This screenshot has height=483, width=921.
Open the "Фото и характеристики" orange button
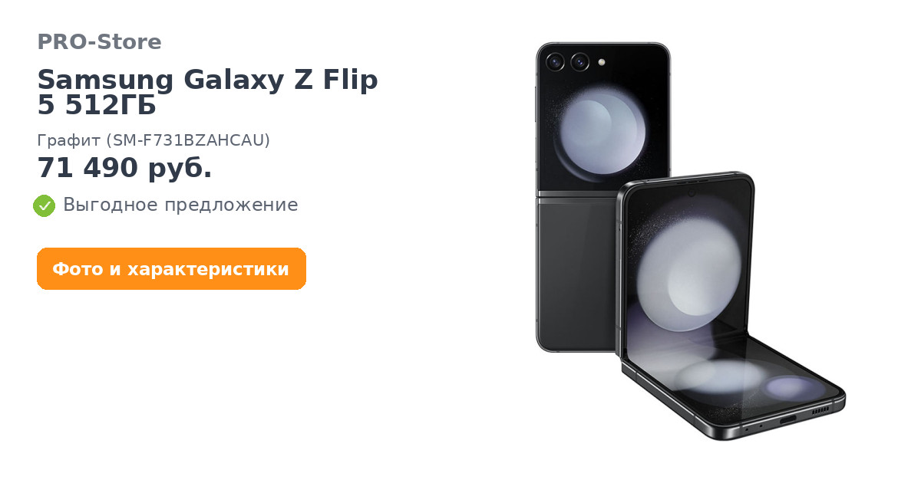pos(171,269)
